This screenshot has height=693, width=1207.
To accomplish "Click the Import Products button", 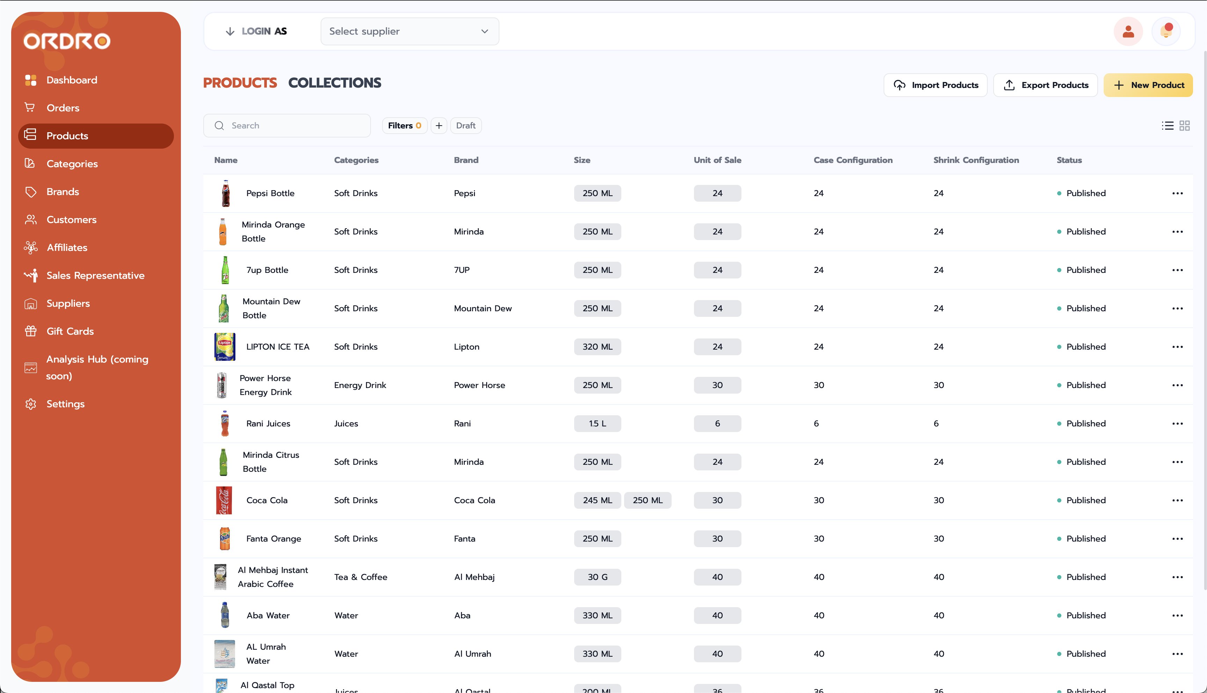I will [936, 85].
